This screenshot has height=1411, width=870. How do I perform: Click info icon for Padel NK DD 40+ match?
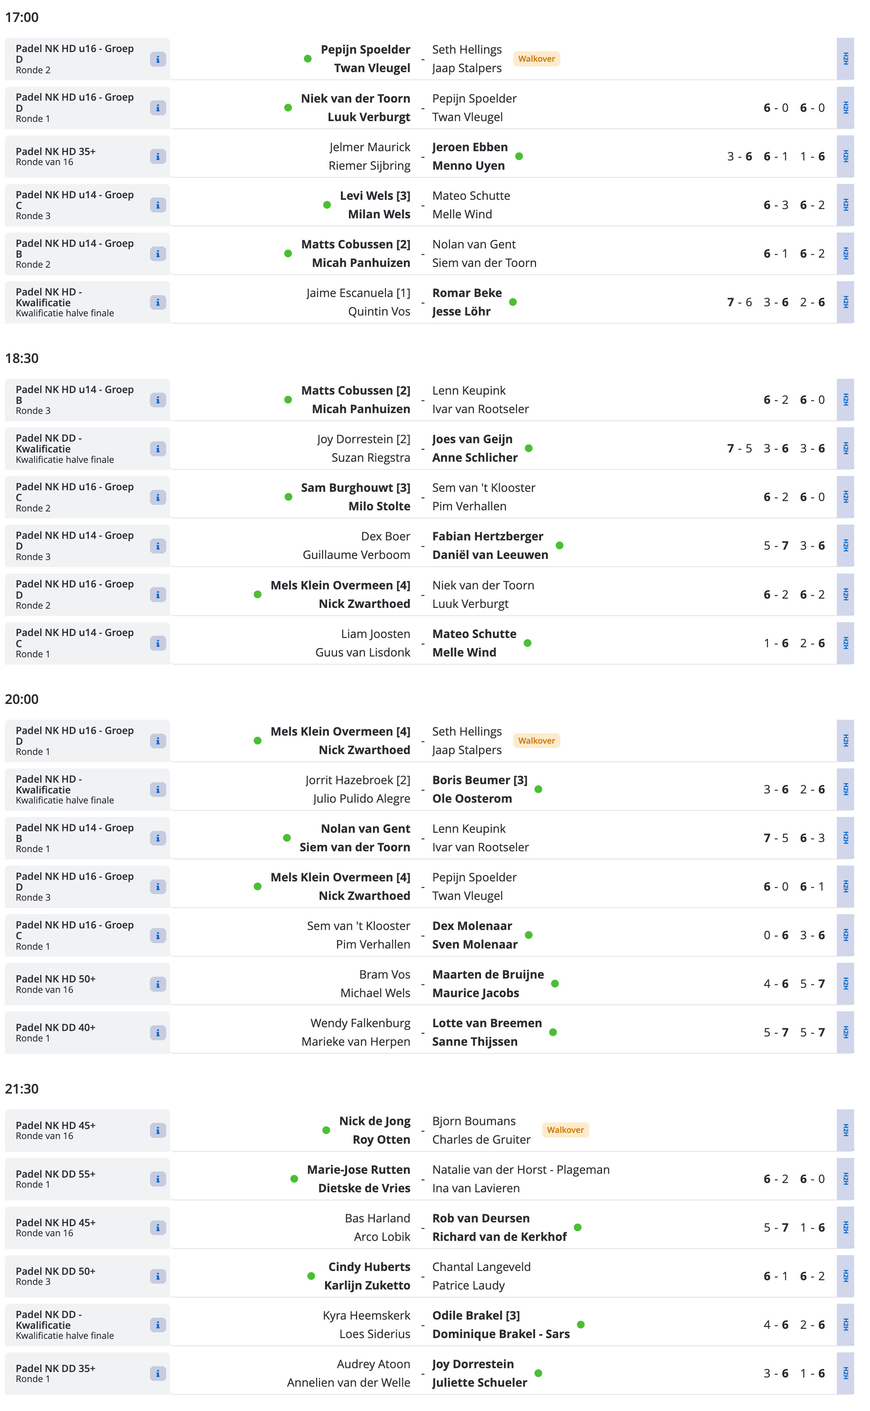coord(158,1033)
